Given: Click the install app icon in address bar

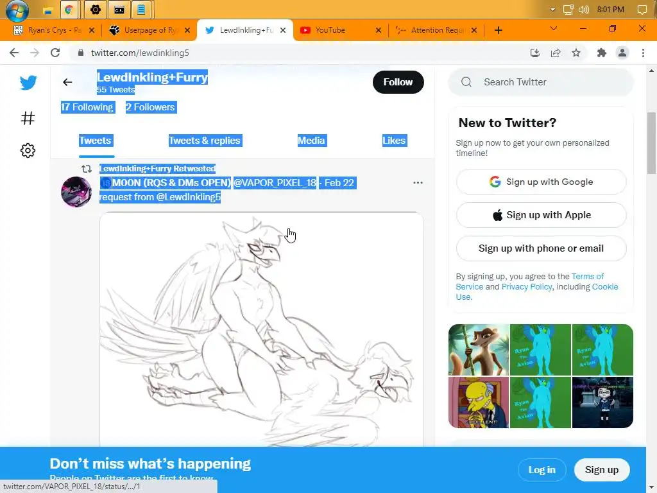Looking at the screenshot, I should point(534,53).
